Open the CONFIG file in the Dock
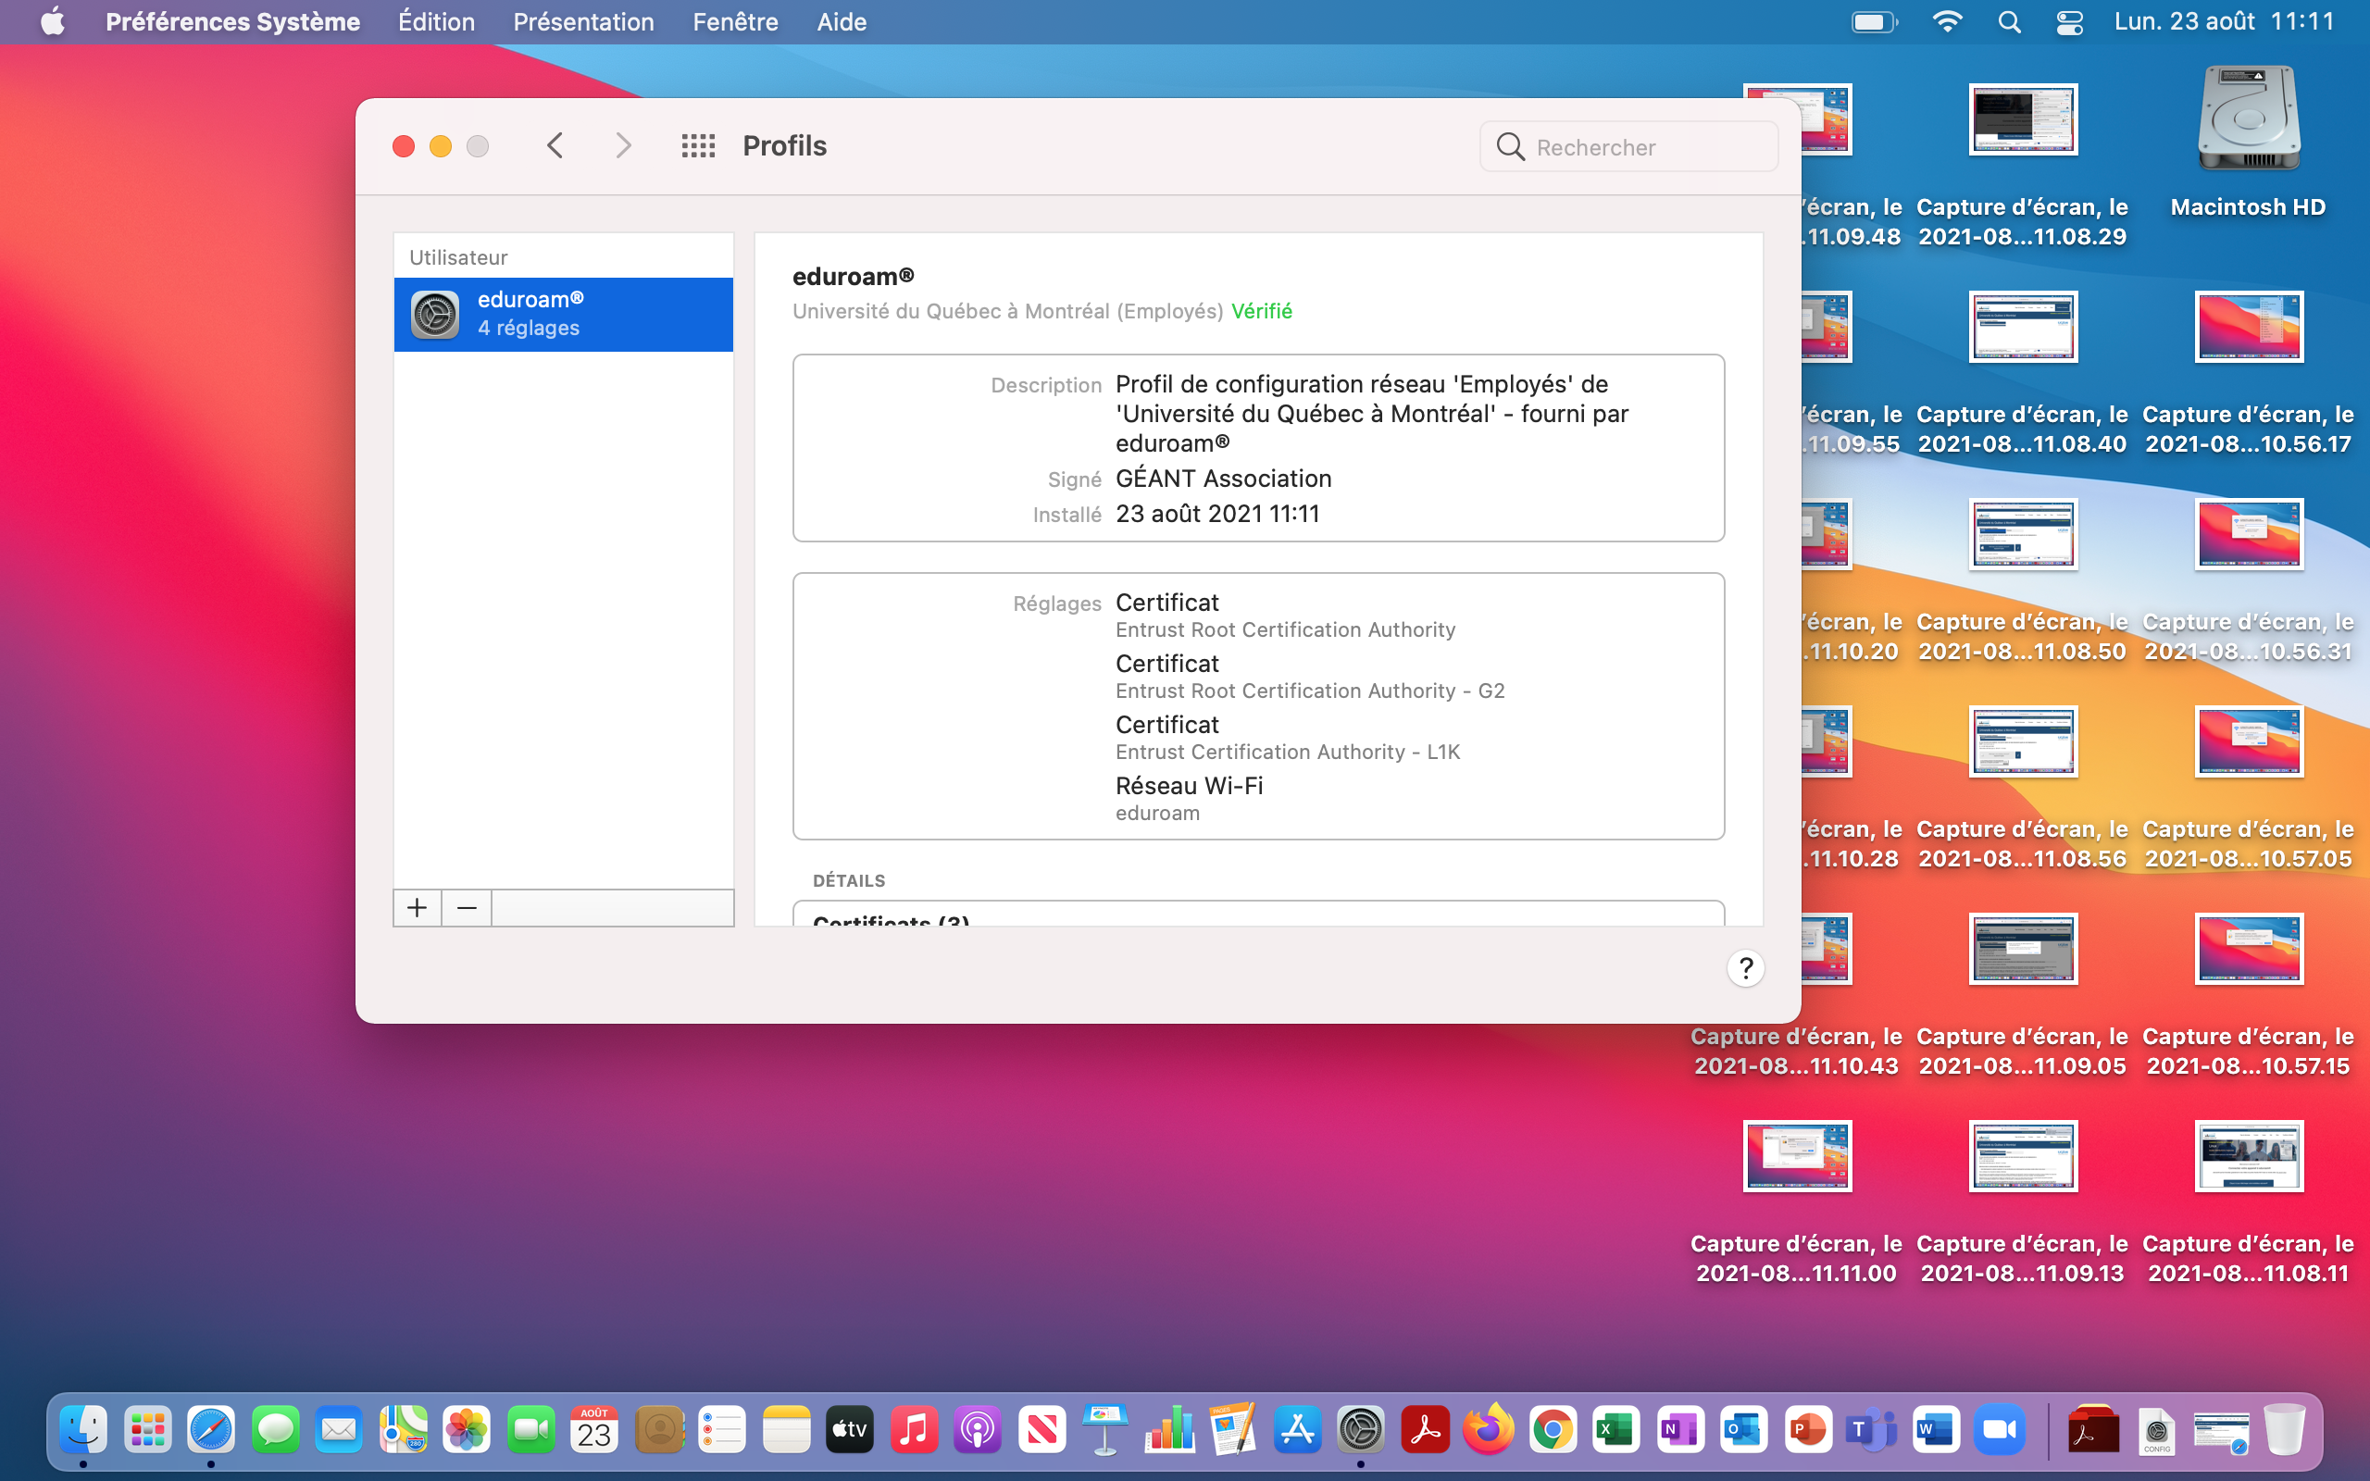Viewport: 2370px width, 1481px height. (2157, 1431)
